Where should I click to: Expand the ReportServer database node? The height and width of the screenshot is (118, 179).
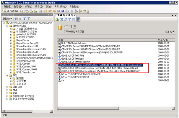(x=11, y=40)
